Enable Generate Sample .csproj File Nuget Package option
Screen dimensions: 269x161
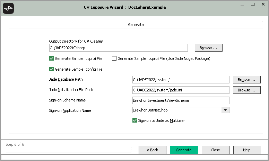coord(114,59)
